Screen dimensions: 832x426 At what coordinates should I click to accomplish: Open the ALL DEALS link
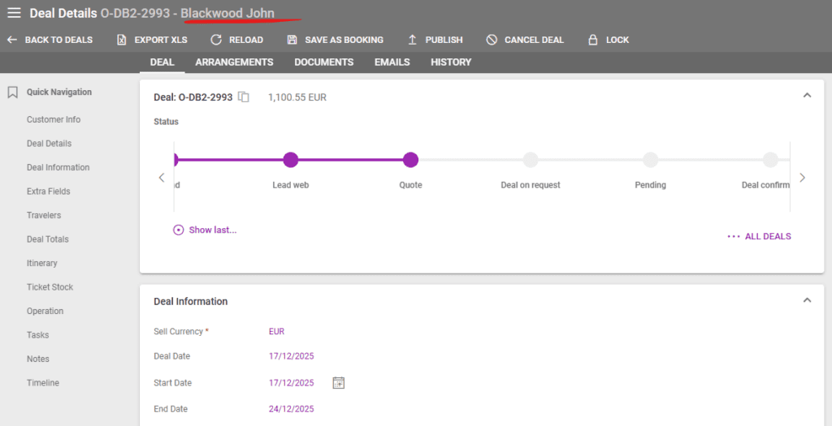(x=768, y=236)
